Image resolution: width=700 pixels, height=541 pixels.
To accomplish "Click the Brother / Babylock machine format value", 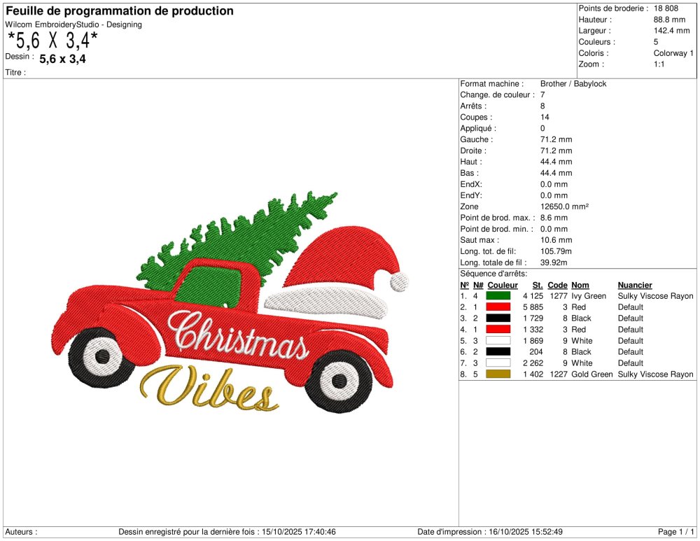I will pos(573,83).
